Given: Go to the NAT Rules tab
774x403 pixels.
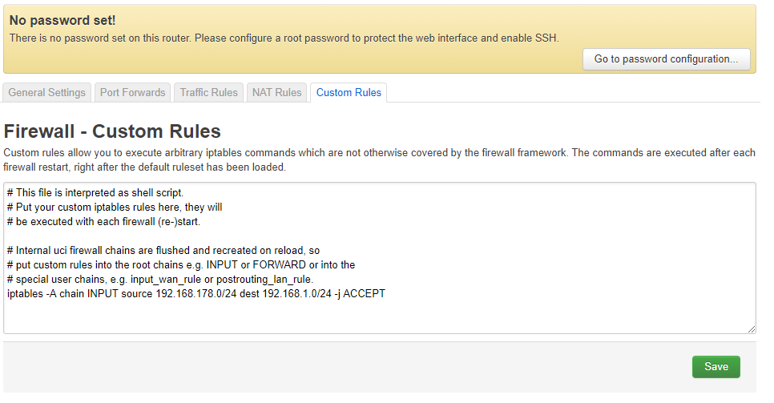Looking at the screenshot, I should (x=276, y=93).
